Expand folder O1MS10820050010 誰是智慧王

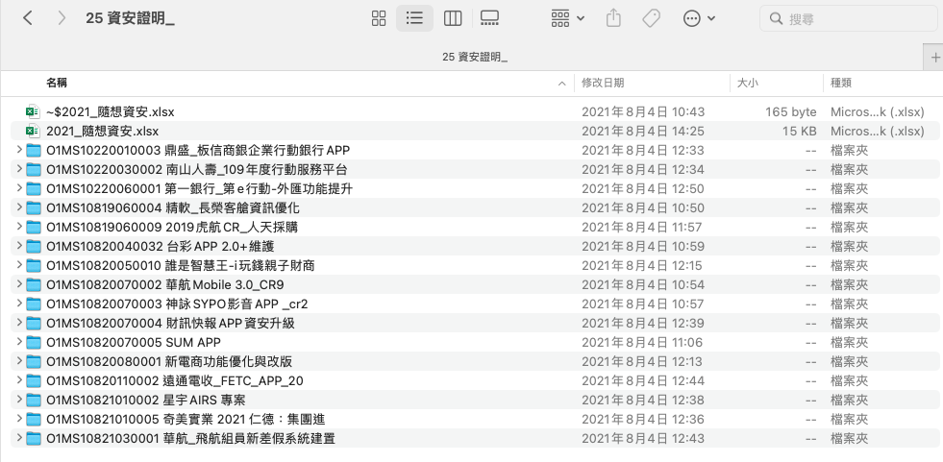pyautogui.click(x=18, y=265)
